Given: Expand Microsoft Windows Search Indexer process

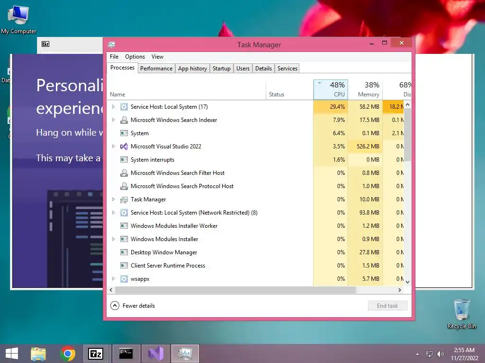Looking at the screenshot, I should click(114, 120).
